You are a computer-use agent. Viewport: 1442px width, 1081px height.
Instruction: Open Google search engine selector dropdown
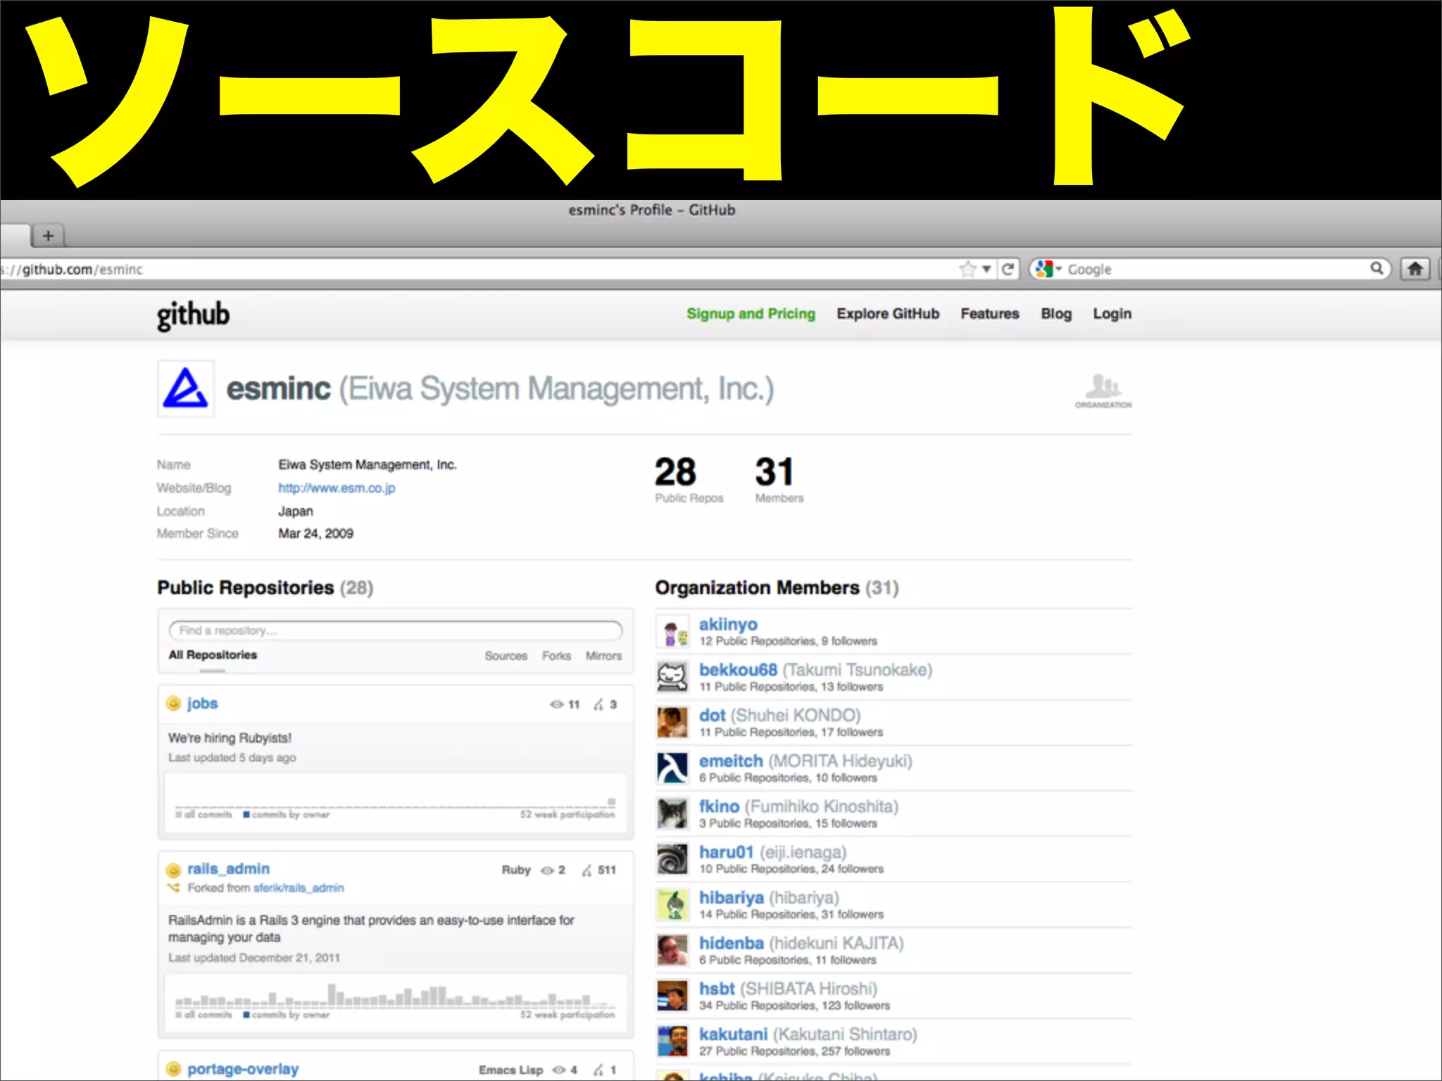(x=1048, y=269)
